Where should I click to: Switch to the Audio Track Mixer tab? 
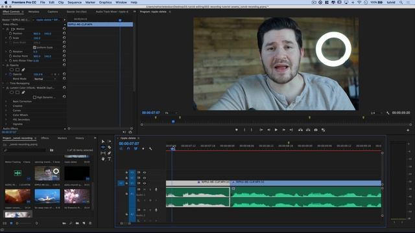click(x=112, y=12)
